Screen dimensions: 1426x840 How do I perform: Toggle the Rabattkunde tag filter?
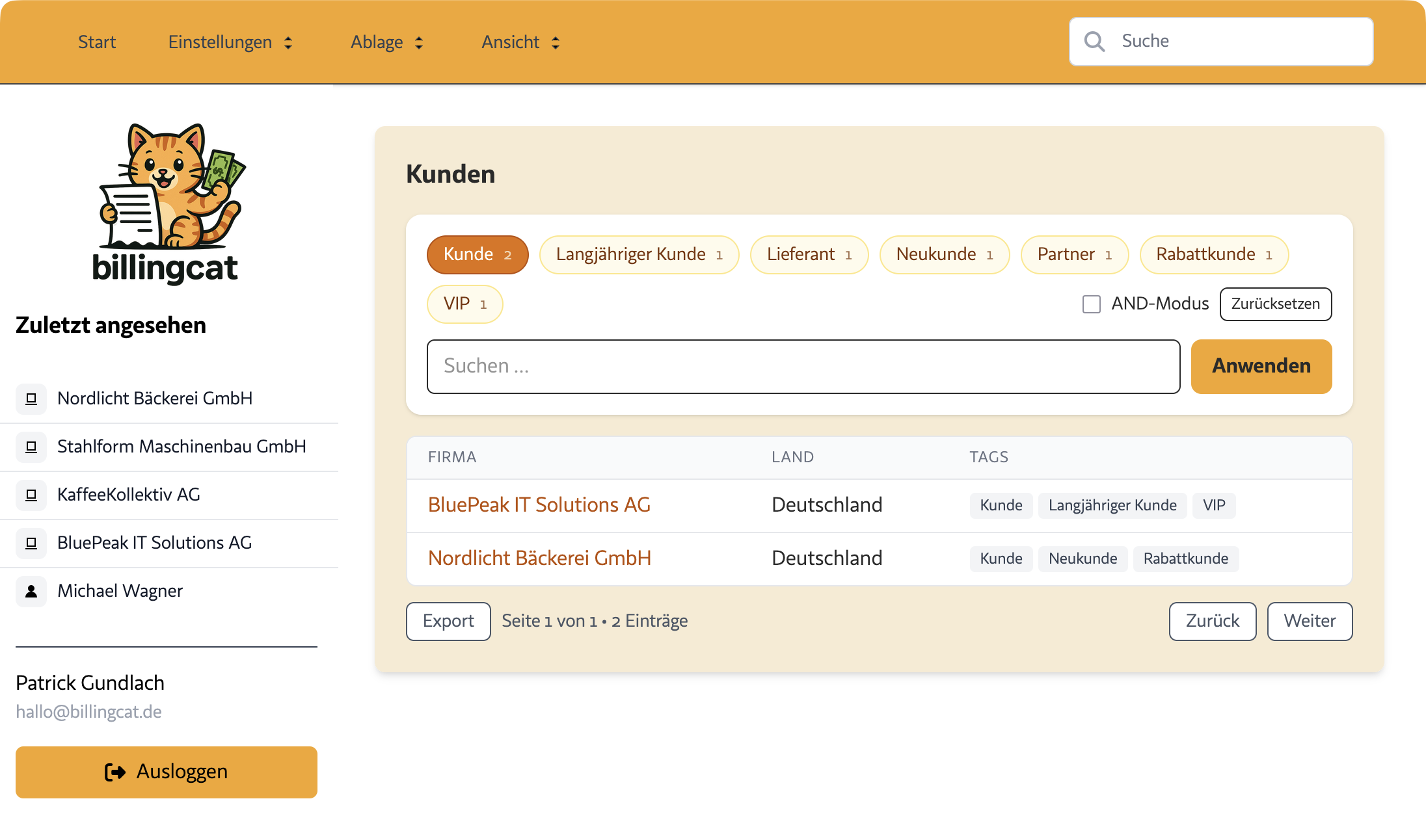(1214, 254)
